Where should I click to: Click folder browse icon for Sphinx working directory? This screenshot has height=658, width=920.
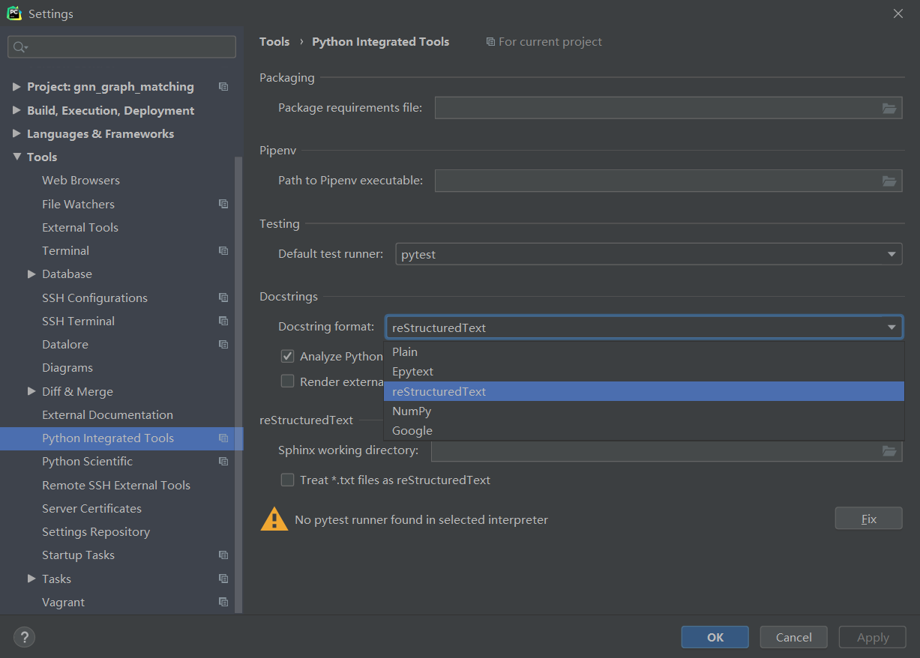[889, 450]
